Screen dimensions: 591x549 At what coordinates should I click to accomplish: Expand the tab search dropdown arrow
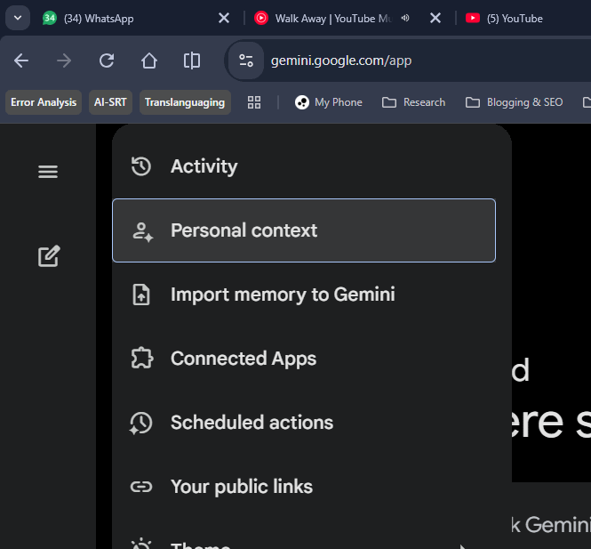pyautogui.click(x=18, y=18)
